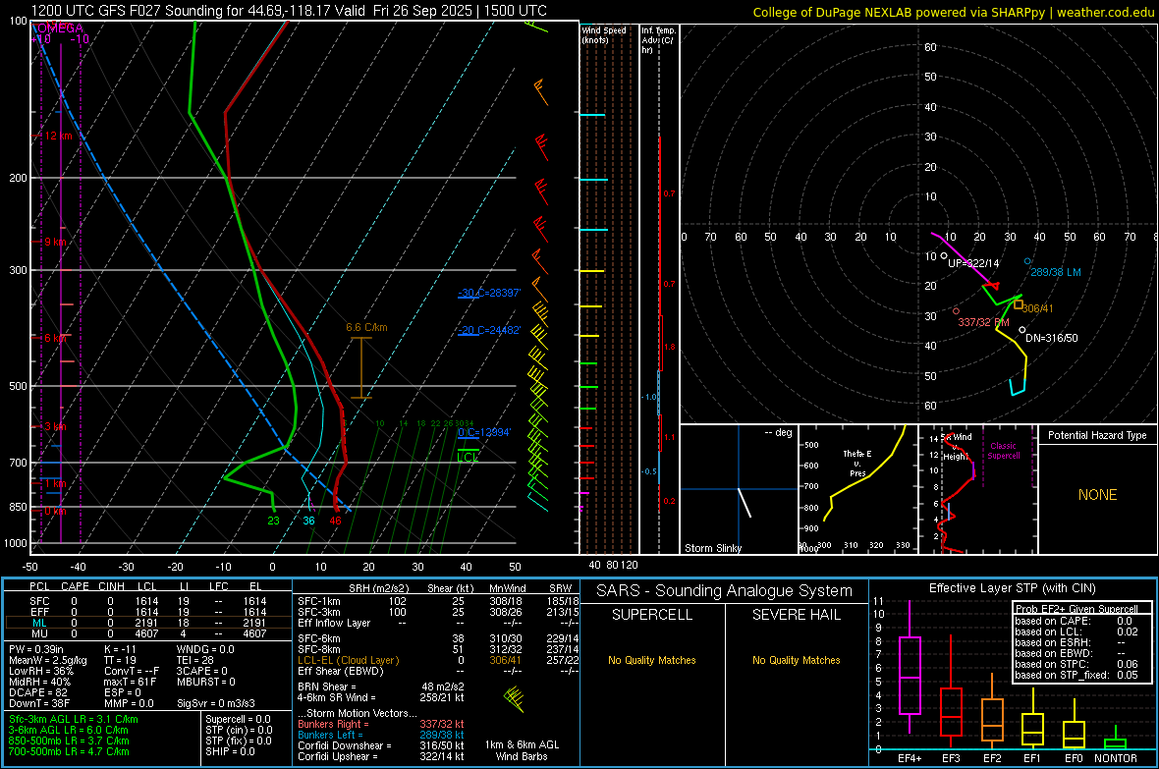The height and width of the screenshot is (769, 1159).
Task: Select the 6.6 C/km lapse rate label
Action: (366, 327)
